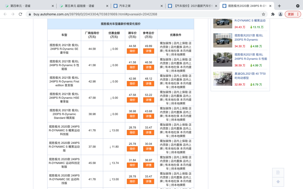
Task: Click 询价 for 249PS R-Dynamic S 性能版
Action: (132, 67)
